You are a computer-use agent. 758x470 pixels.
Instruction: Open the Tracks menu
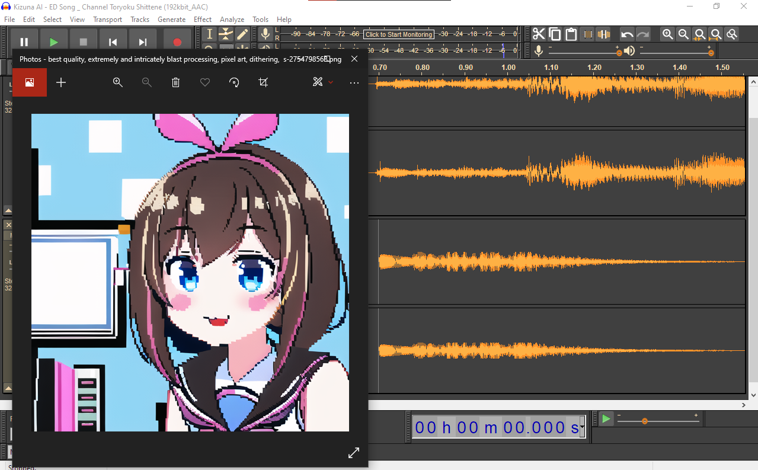coord(140,20)
